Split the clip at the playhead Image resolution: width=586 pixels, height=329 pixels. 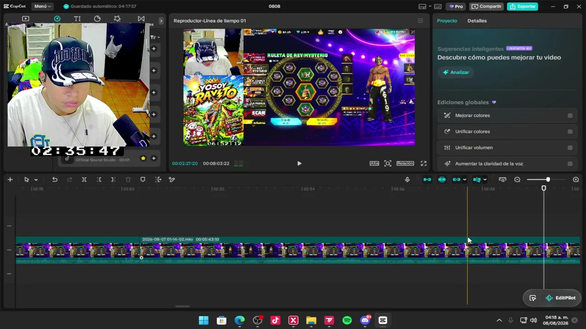click(84, 180)
